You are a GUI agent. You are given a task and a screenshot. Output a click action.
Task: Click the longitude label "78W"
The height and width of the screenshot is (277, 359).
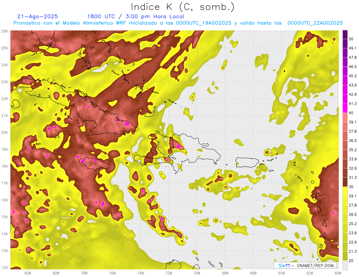tap(84, 273)
